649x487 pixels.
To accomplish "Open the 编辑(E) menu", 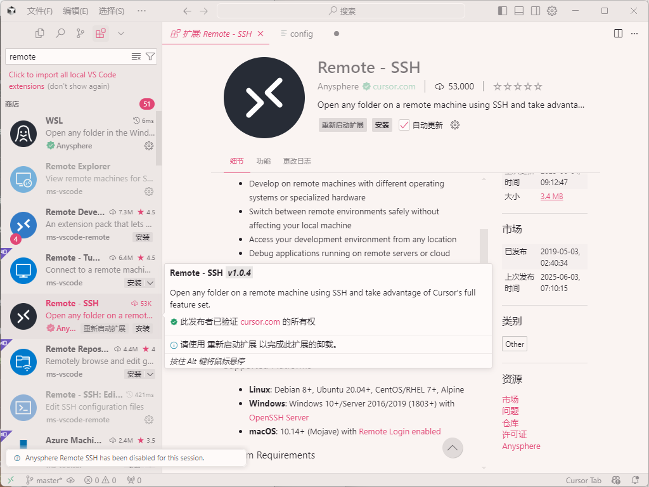I will [x=75, y=11].
